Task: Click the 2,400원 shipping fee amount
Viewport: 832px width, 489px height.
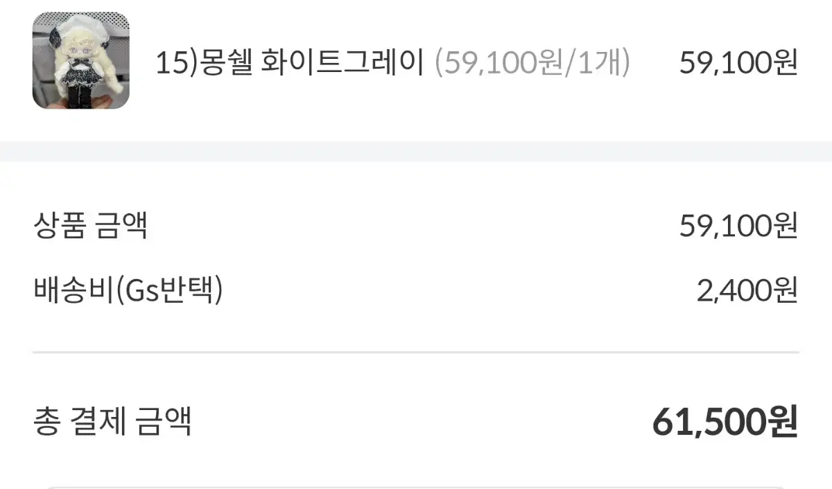Action: click(747, 291)
